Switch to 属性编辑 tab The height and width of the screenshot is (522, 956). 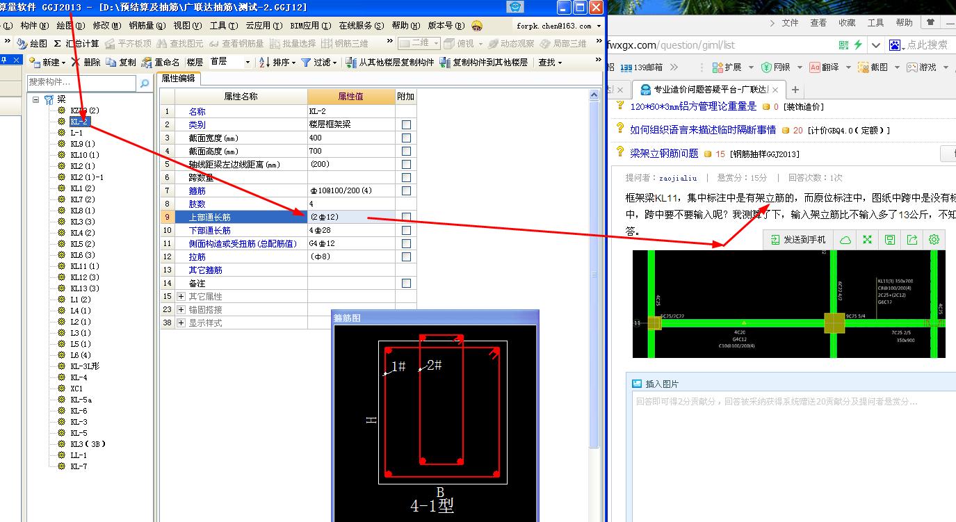tap(178, 79)
